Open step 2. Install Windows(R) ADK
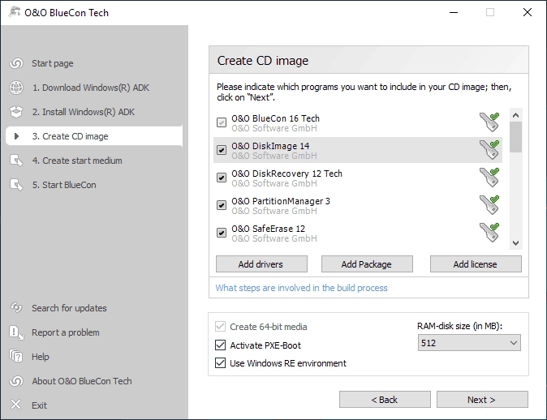 coord(84,112)
